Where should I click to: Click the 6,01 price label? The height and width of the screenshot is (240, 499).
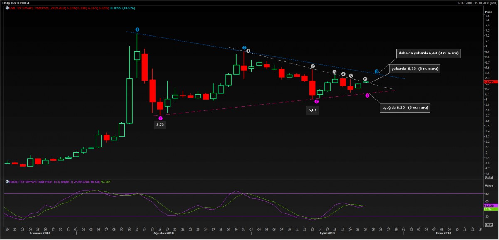point(313,110)
